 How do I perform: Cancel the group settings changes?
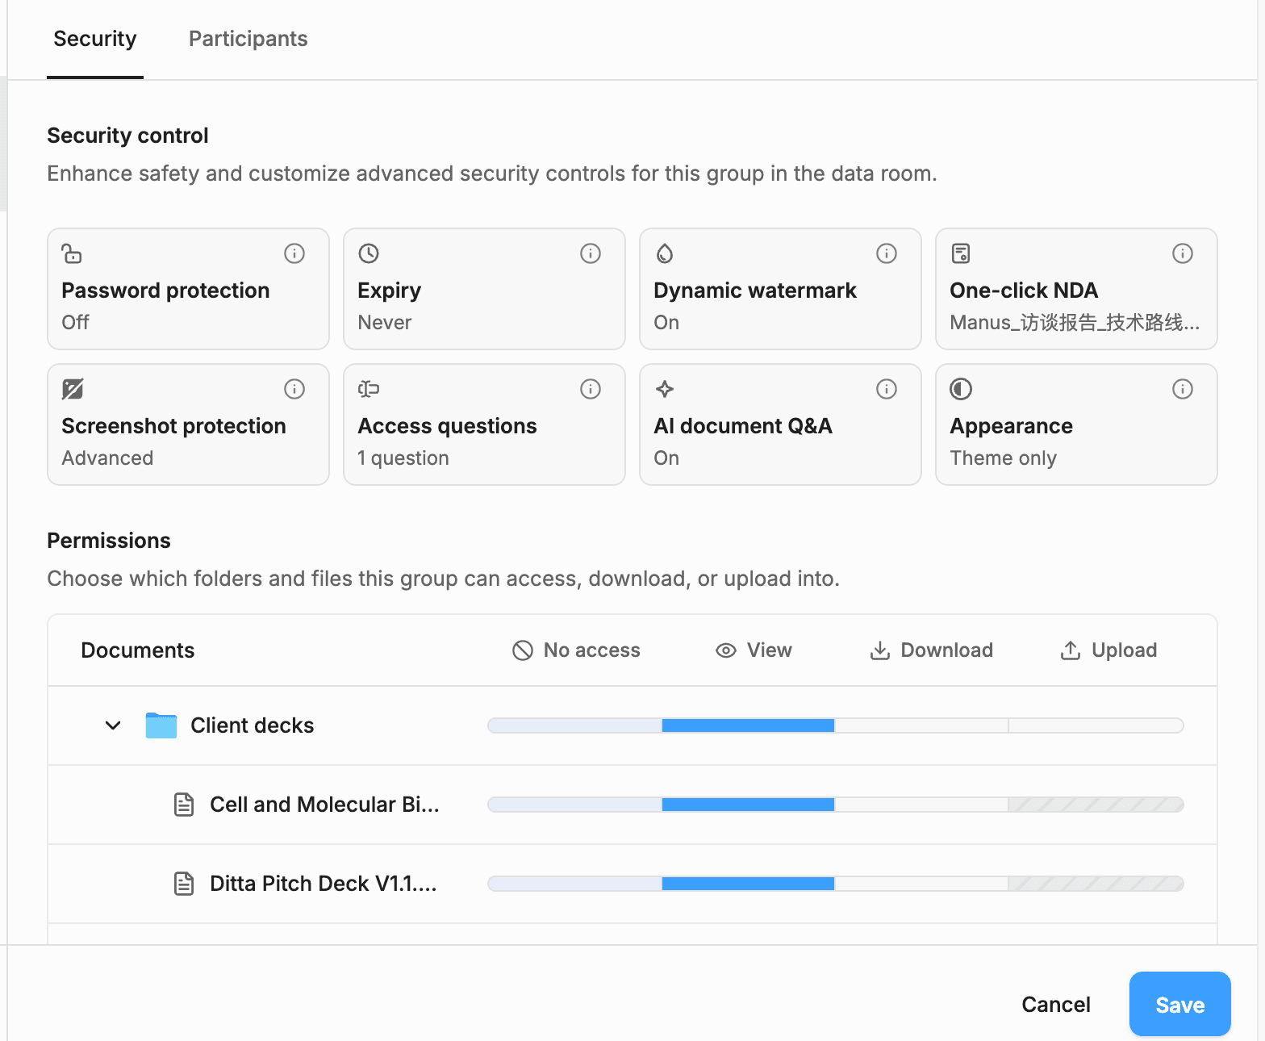1056,1004
